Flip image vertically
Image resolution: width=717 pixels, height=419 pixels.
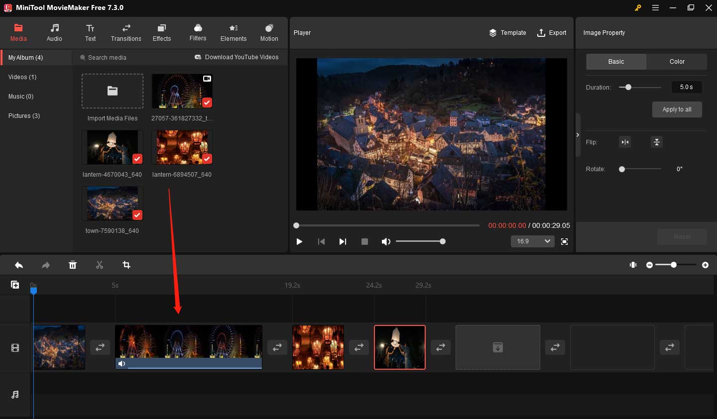(657, 142)
